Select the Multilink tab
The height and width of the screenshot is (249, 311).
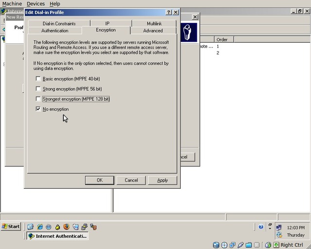click(154, 23)
